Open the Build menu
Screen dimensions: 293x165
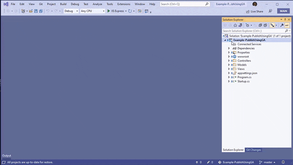point(63,4)
